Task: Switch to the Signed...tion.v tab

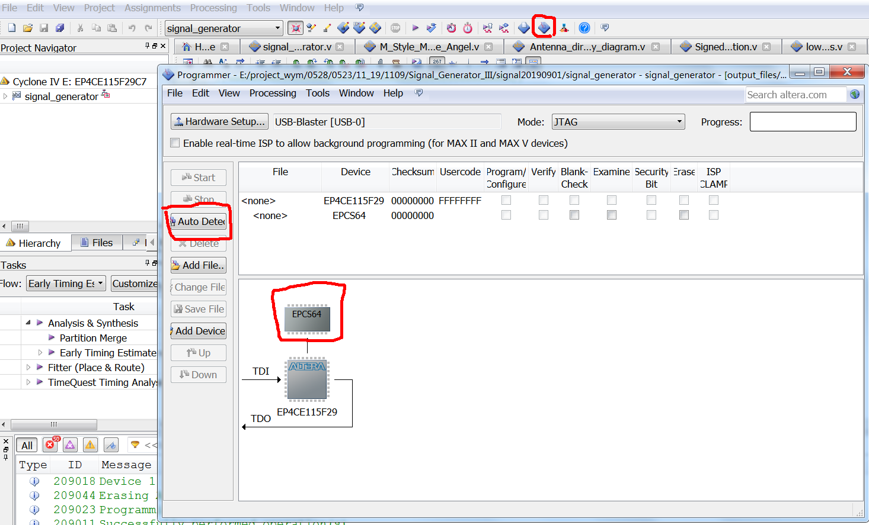Action: pos(726,47)
